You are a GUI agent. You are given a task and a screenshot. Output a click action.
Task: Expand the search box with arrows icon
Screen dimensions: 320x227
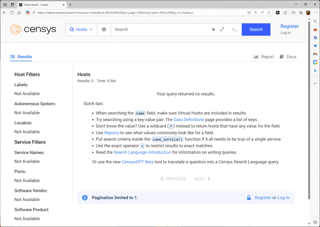coord(222,29)
